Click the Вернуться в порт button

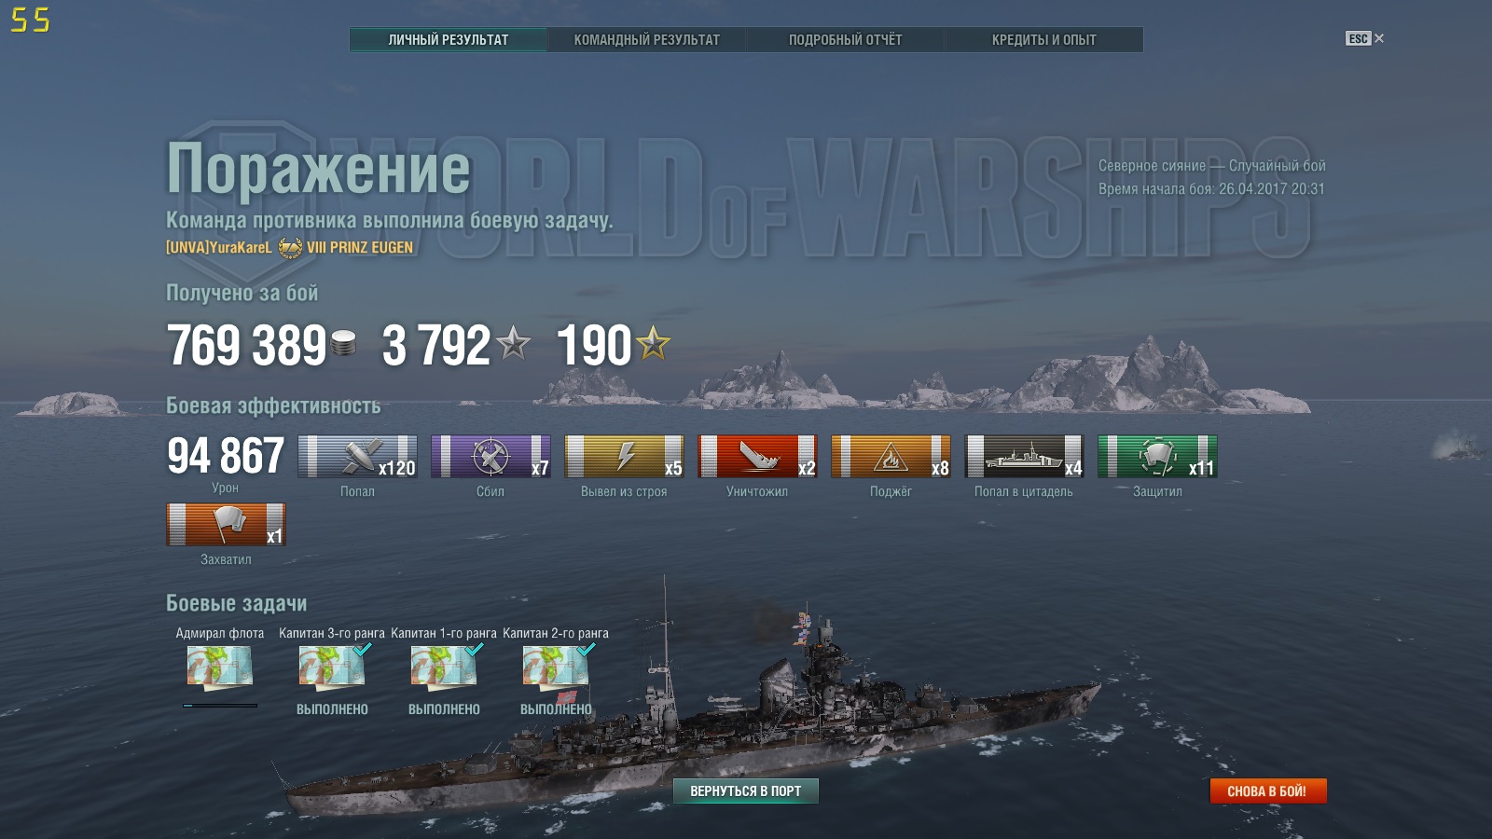(746, 791)
